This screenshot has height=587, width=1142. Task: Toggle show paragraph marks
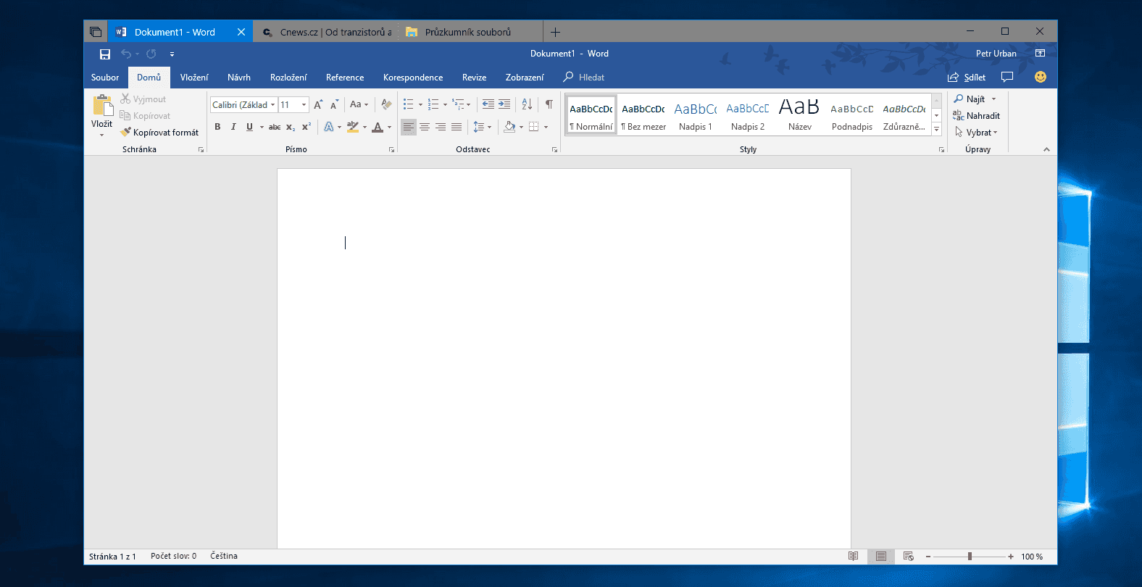[x=549, y=104]
